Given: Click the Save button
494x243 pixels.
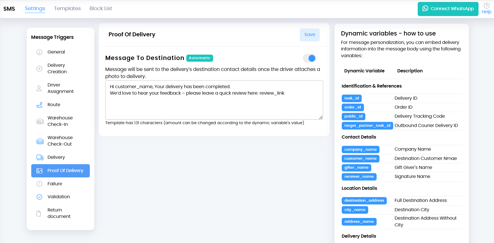Looking at the screenshot, I should pos(310,35).
